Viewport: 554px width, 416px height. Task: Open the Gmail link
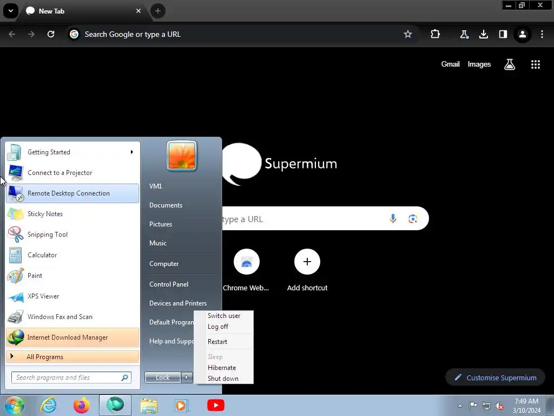tap(450, 64)
